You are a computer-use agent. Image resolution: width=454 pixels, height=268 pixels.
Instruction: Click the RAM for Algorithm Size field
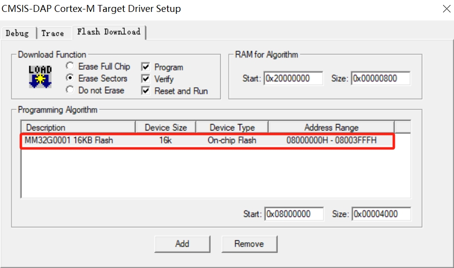tap(380, 78)
